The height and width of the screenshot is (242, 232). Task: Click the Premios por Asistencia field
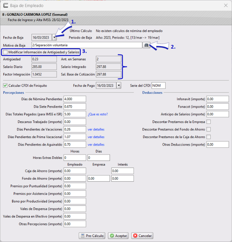click(x=75, y=194)
